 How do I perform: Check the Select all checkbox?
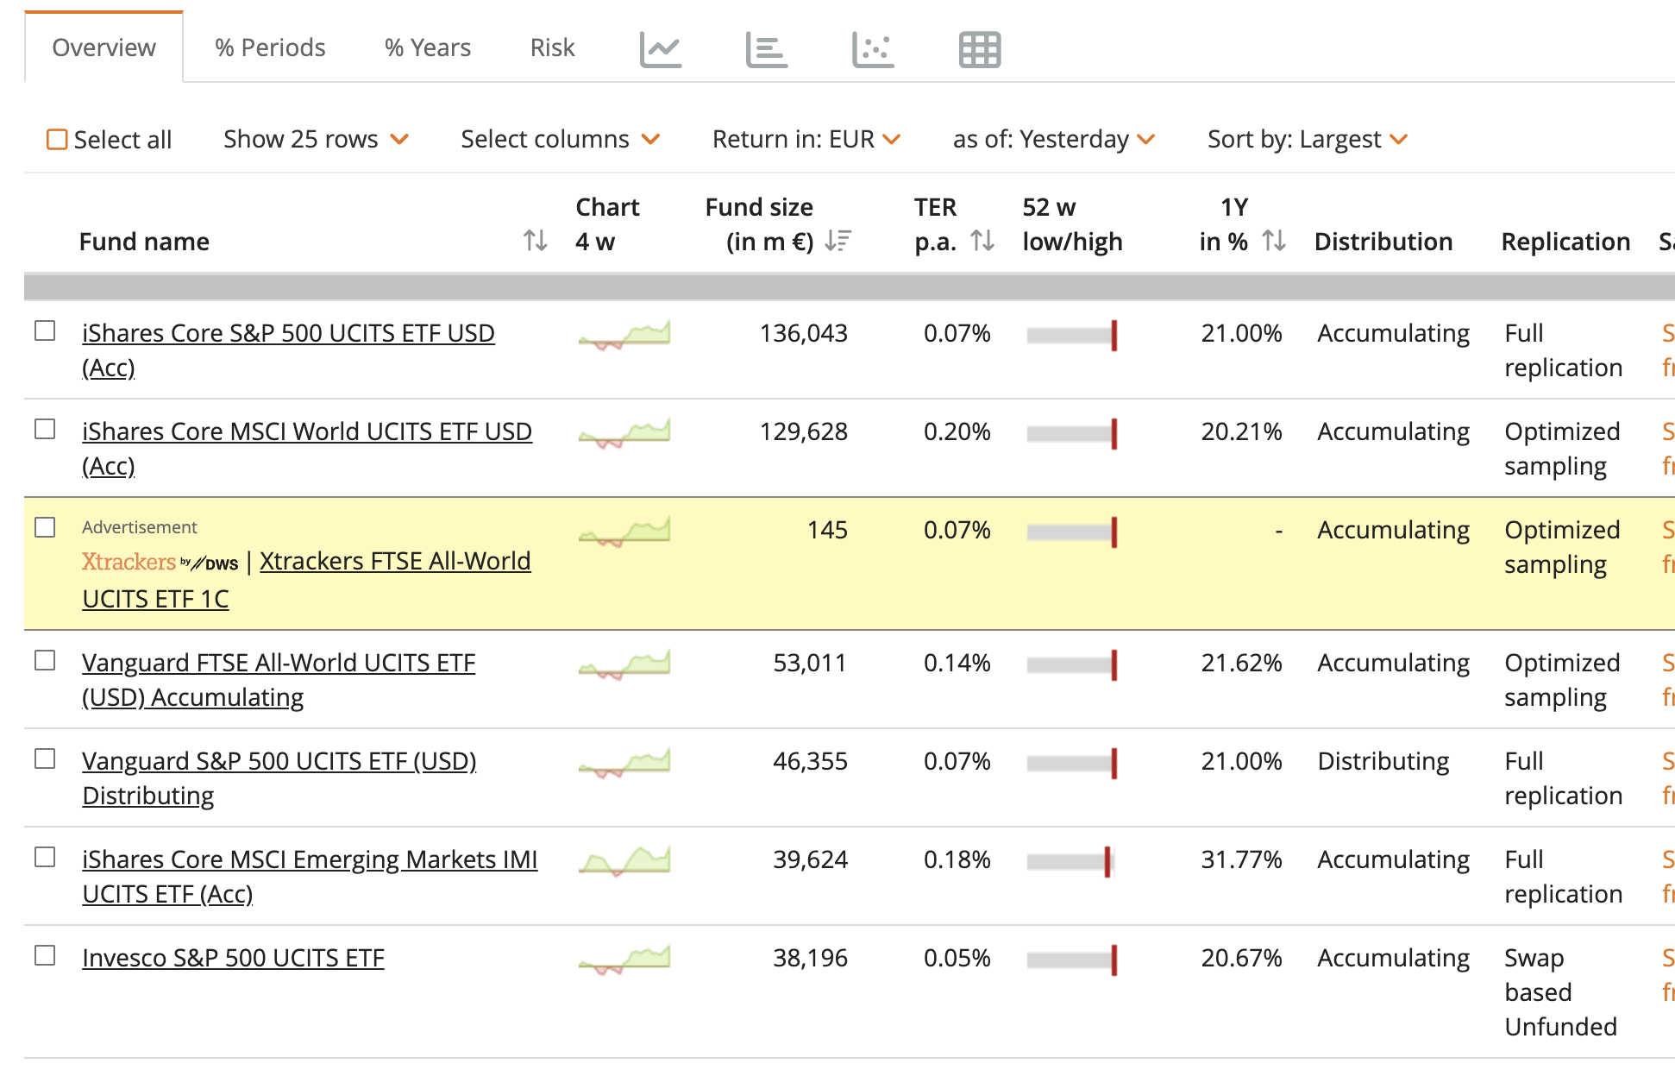[57, 139]
